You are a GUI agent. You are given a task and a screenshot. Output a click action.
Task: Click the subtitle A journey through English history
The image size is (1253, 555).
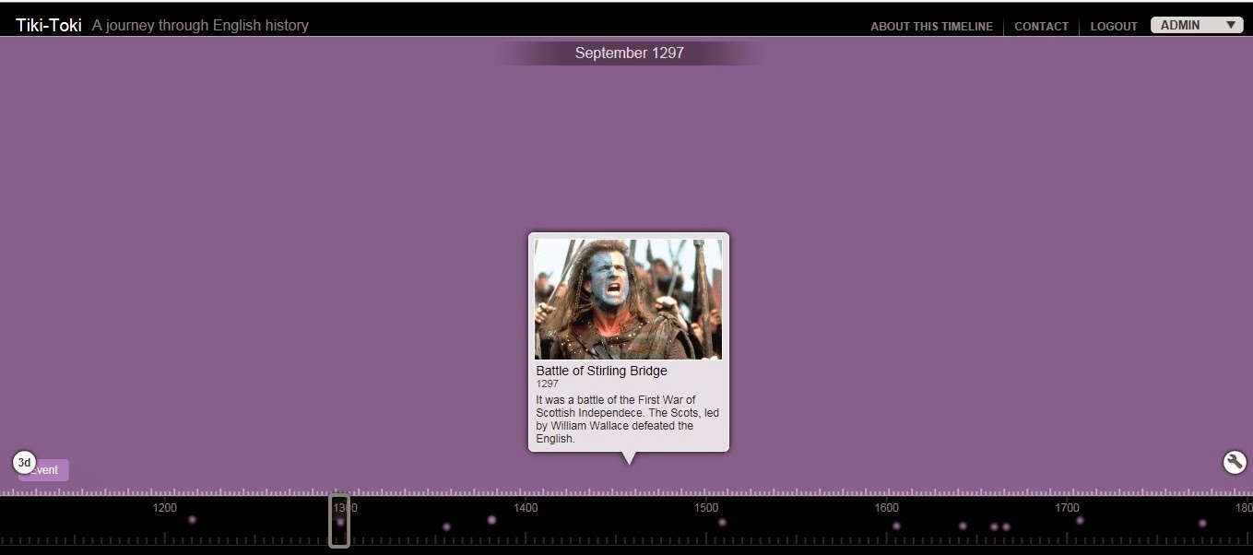click(x=200, y=26)
